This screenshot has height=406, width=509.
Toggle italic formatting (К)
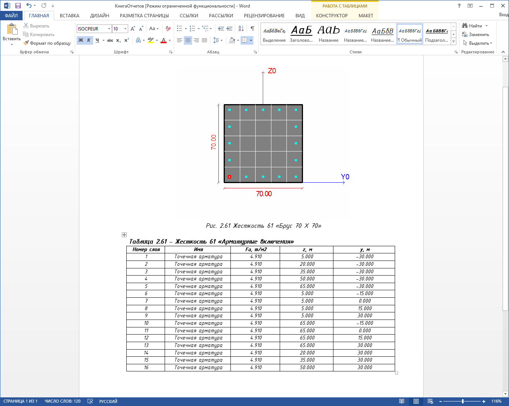[x=89, y=40]
